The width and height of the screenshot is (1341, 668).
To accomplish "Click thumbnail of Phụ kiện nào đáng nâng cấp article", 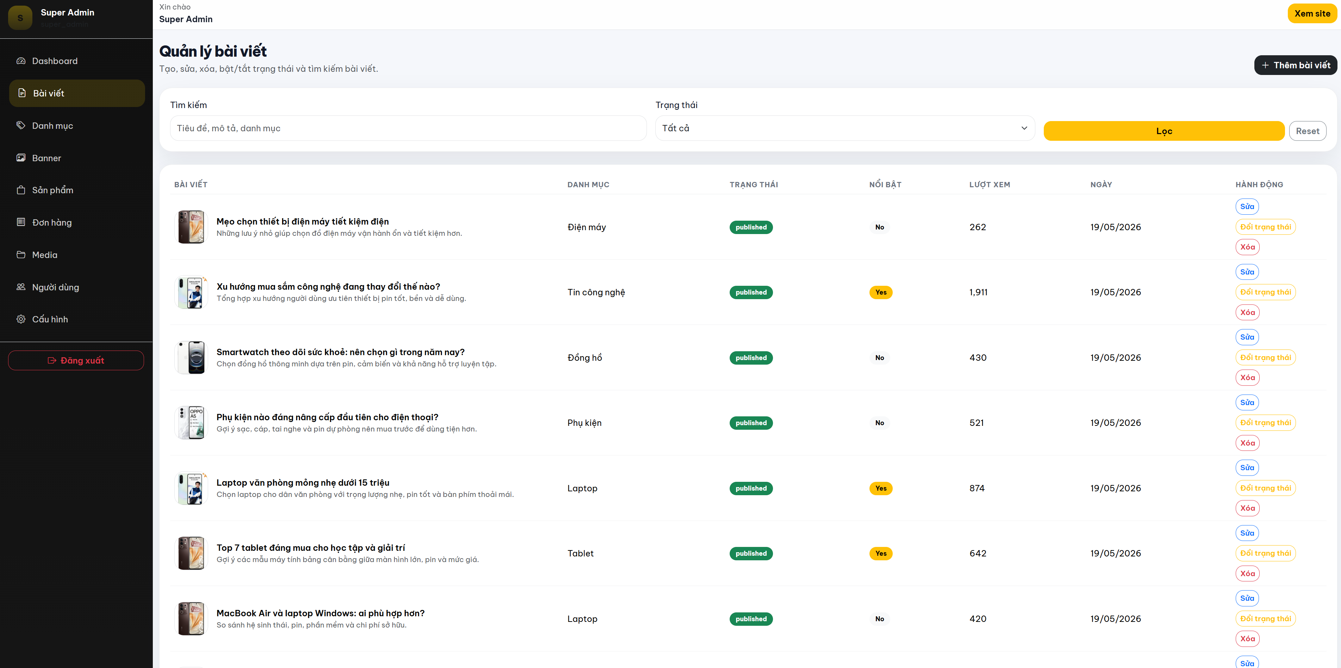I will click(x=191, y=423).
